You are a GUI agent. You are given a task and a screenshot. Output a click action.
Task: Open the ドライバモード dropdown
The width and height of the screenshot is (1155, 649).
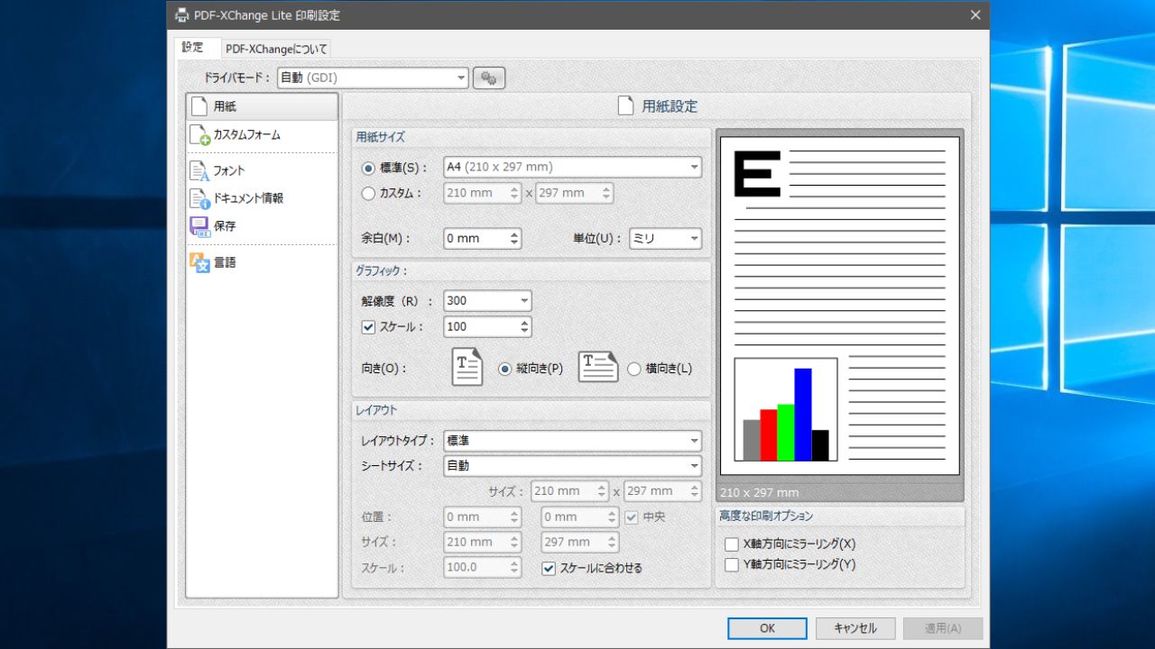pos(373,78)
